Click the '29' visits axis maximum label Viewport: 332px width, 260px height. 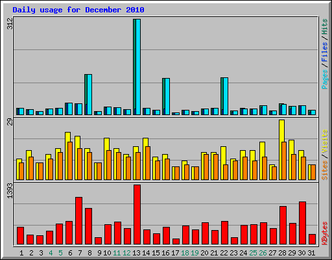[x=10, y=122]
